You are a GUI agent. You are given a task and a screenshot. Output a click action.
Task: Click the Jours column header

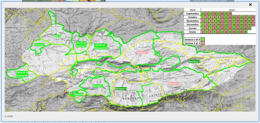pyautogui.click(x=232, y=10)
